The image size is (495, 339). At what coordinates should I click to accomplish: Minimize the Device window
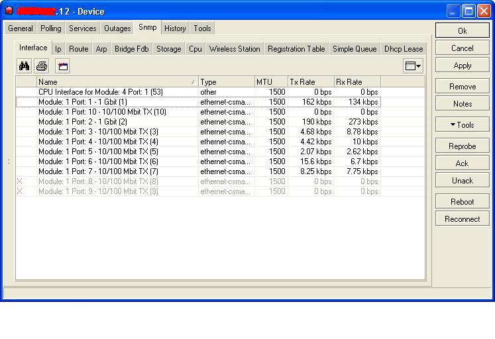(x=453, y=11)
